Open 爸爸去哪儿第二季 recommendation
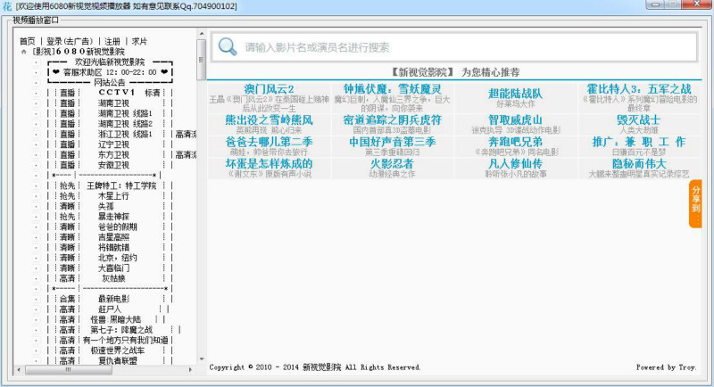The image size is (714, 387). (x=269, y=142)
